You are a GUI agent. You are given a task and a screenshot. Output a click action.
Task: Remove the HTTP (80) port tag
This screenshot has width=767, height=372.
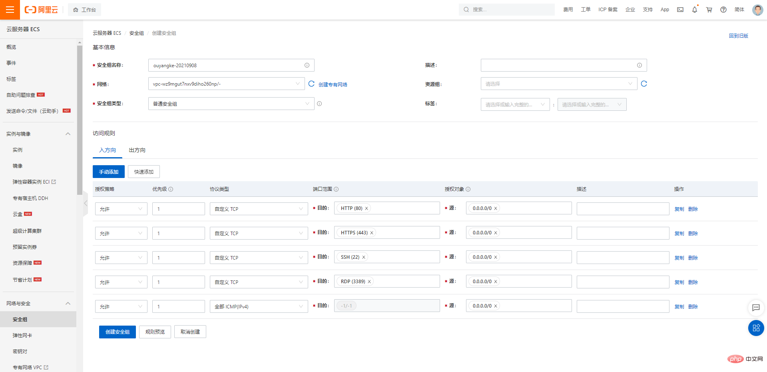point(367,208)
